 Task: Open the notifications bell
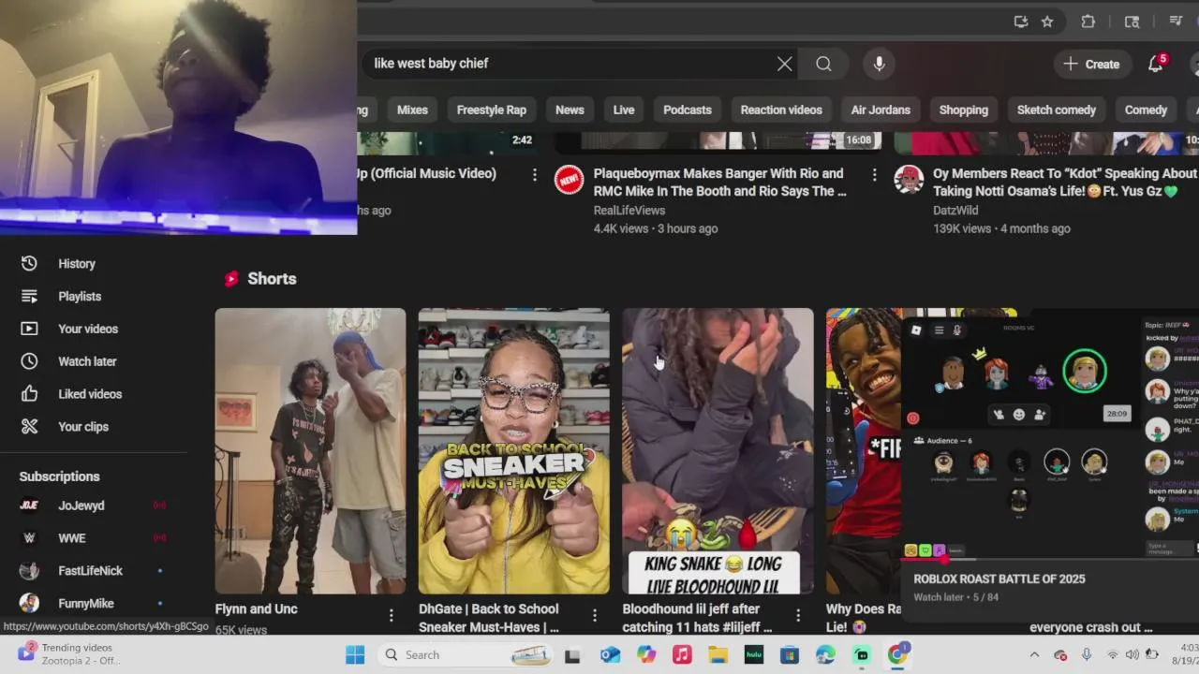(x=1157, y=64)
